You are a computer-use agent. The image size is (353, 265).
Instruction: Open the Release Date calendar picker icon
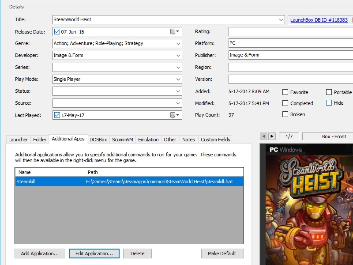[x=175, y=31]
